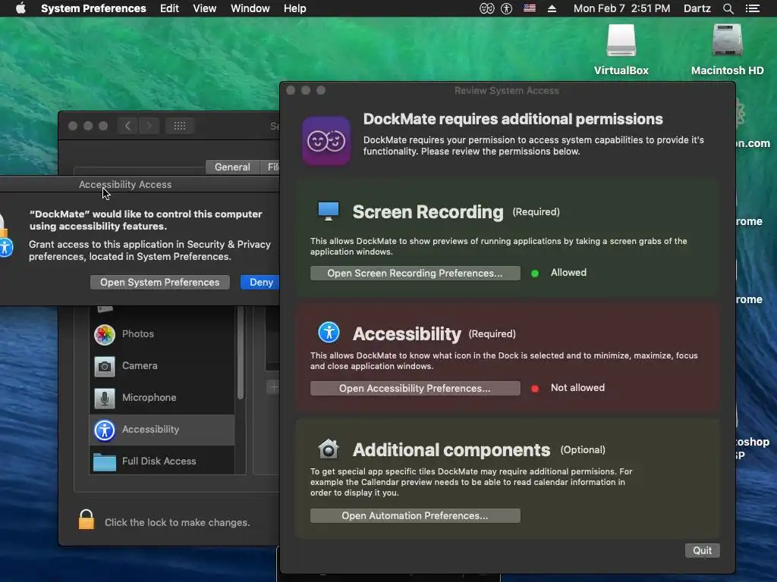777x582 pixels.
Task: Open Screen Recording Preferences
Action: click(x=415, y=273)
